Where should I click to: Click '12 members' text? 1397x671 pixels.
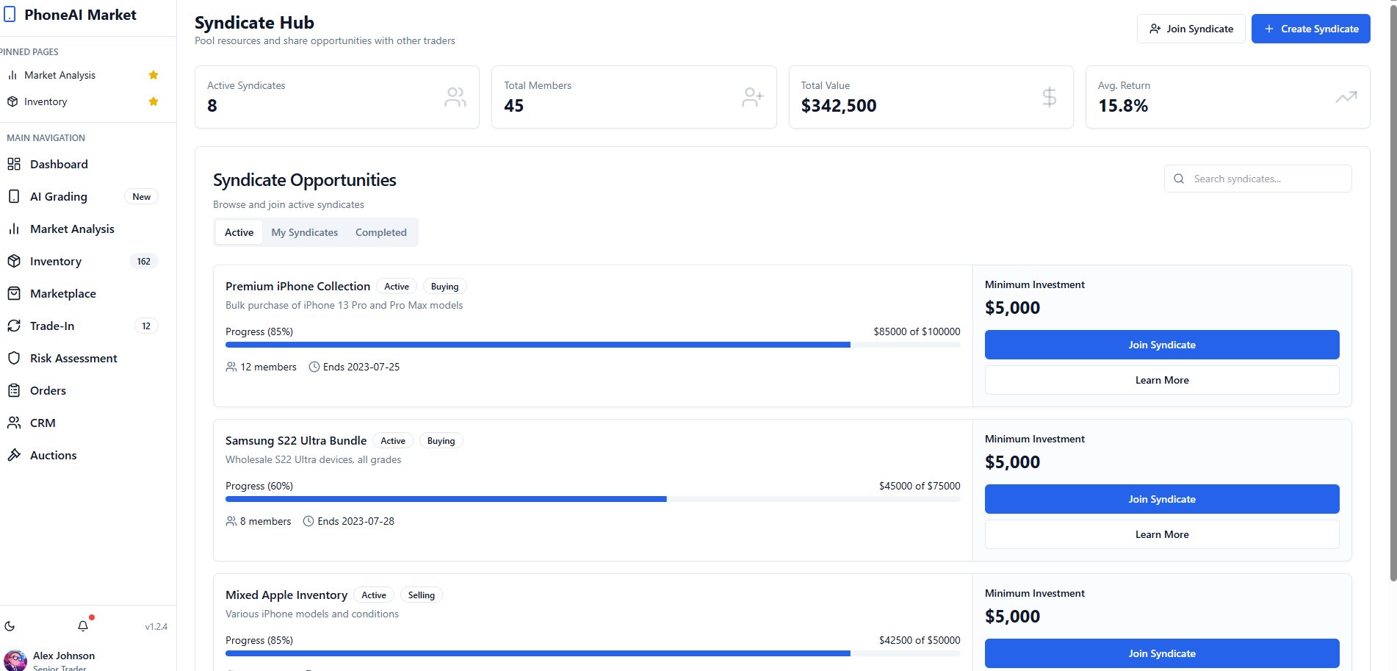[x=269, y=367]
